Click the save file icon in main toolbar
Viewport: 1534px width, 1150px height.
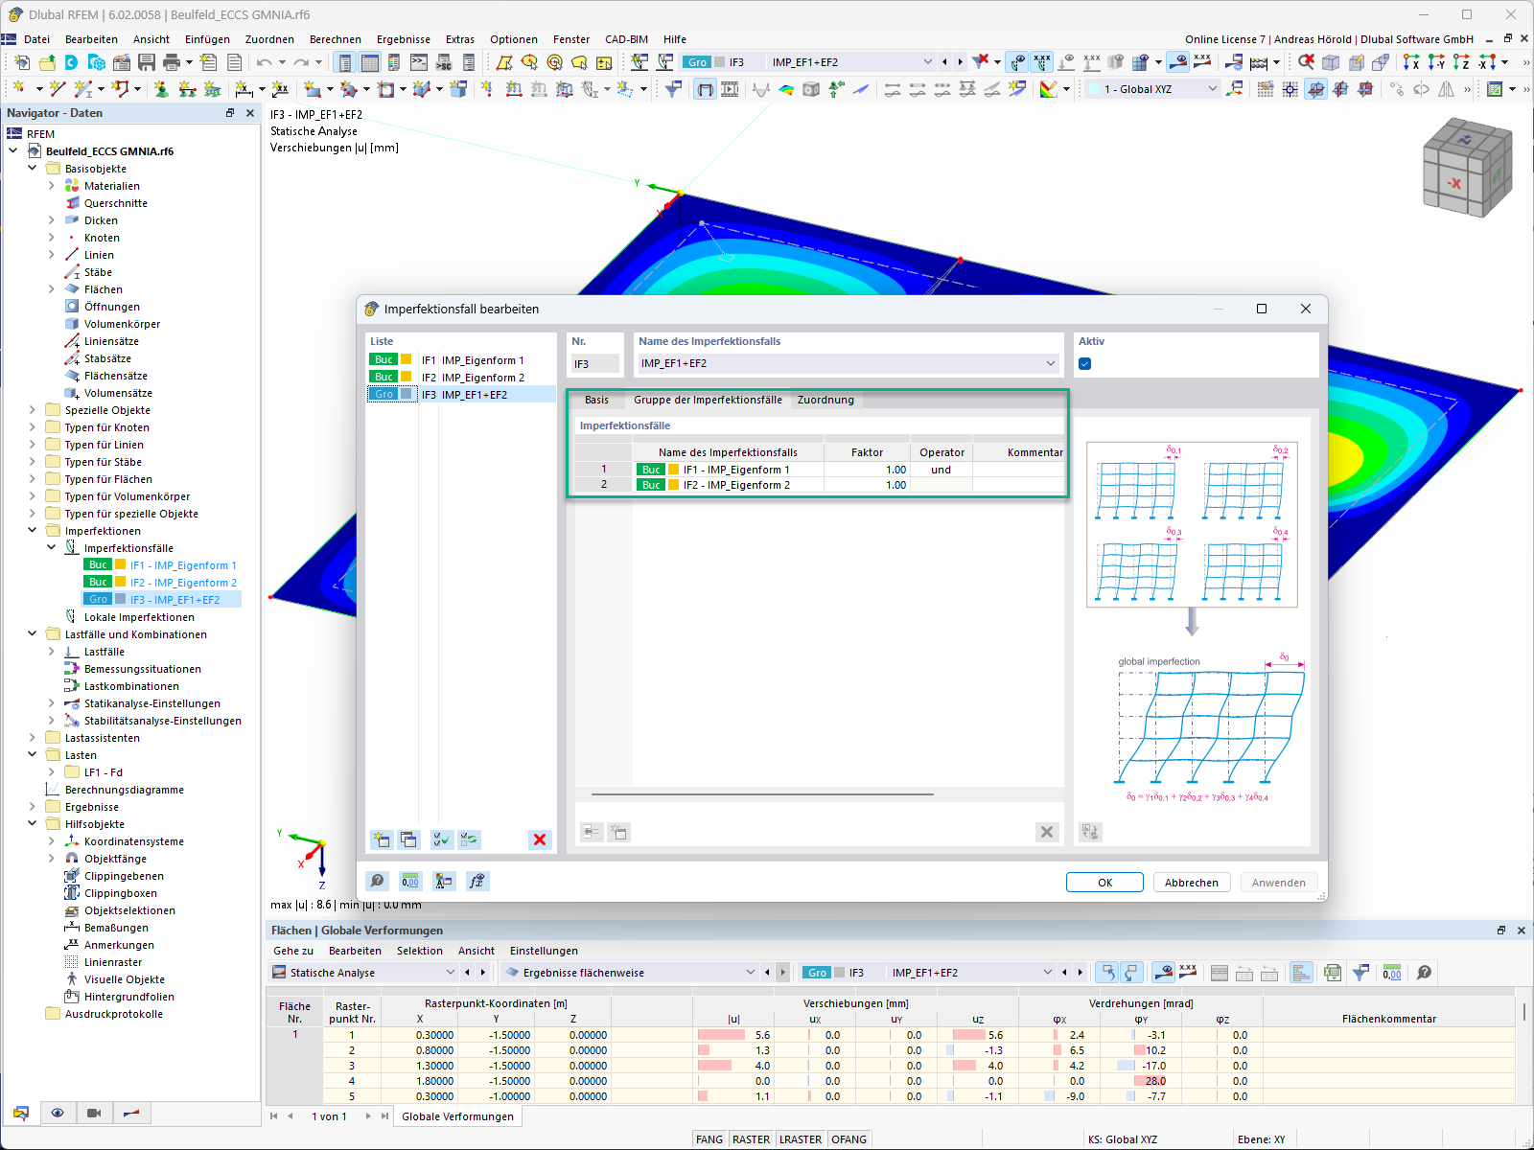pyautogui.click(x=147, y=62)
